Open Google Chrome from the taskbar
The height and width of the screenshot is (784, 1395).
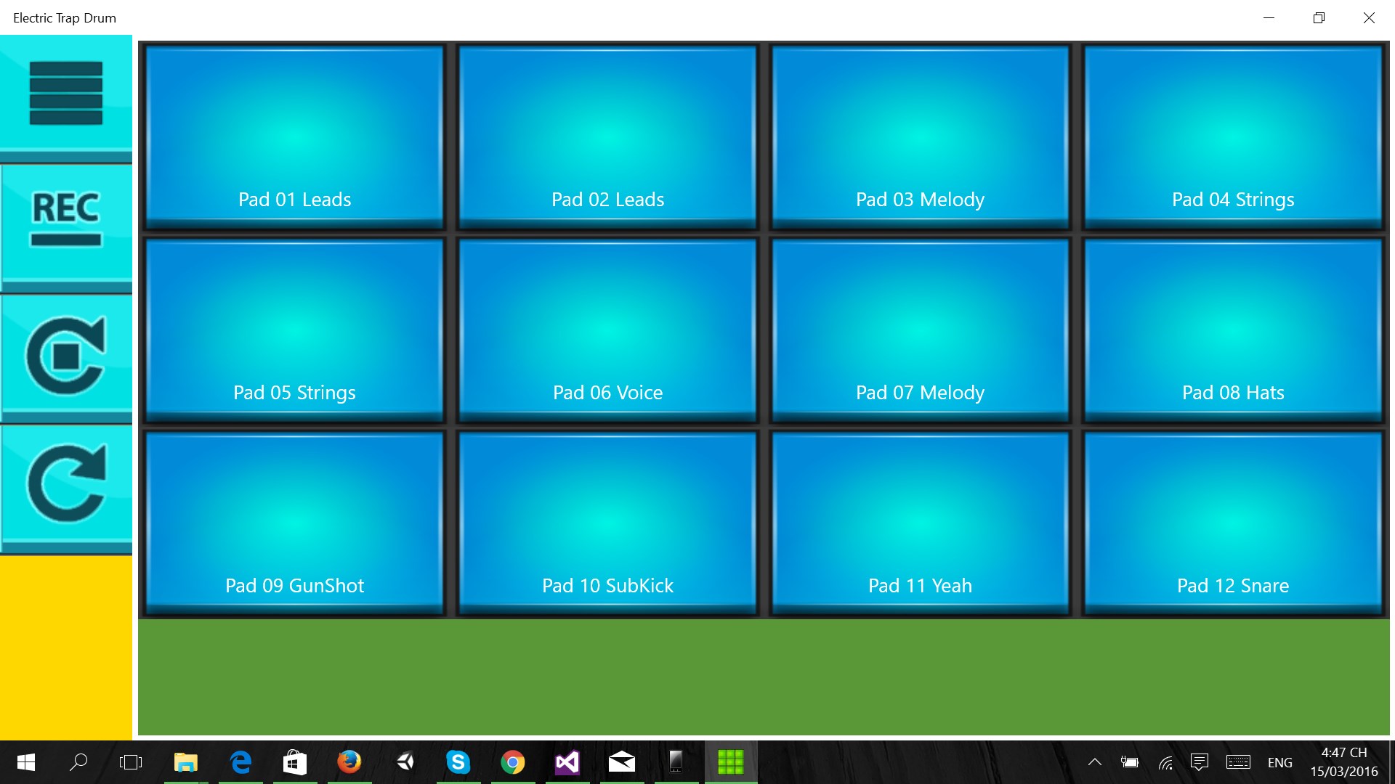coord(513,762)
